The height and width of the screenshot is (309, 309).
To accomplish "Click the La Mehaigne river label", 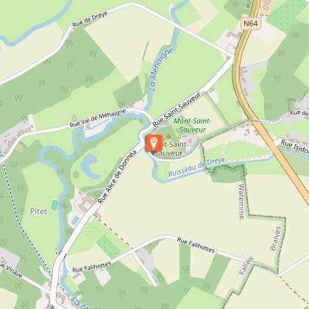I will click(x=162, y=69).
